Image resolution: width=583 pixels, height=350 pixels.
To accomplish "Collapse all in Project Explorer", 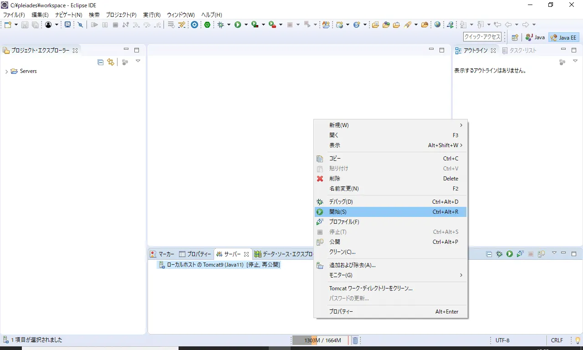I will (x=101, y=62).
